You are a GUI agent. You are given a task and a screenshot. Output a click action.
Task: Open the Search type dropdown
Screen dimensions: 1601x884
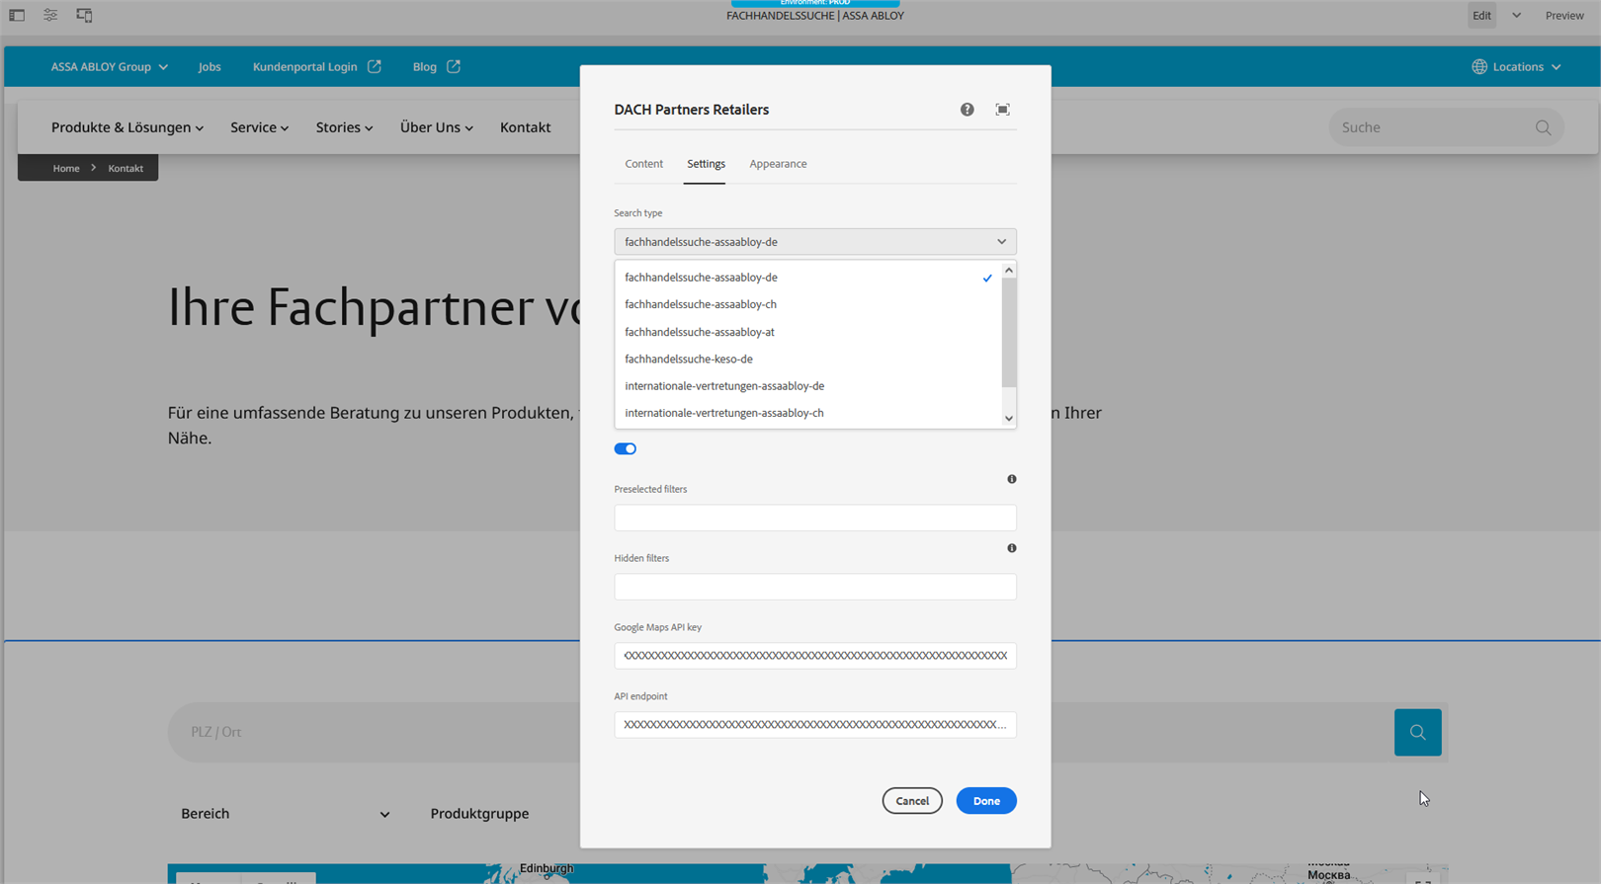click(814, 242)
